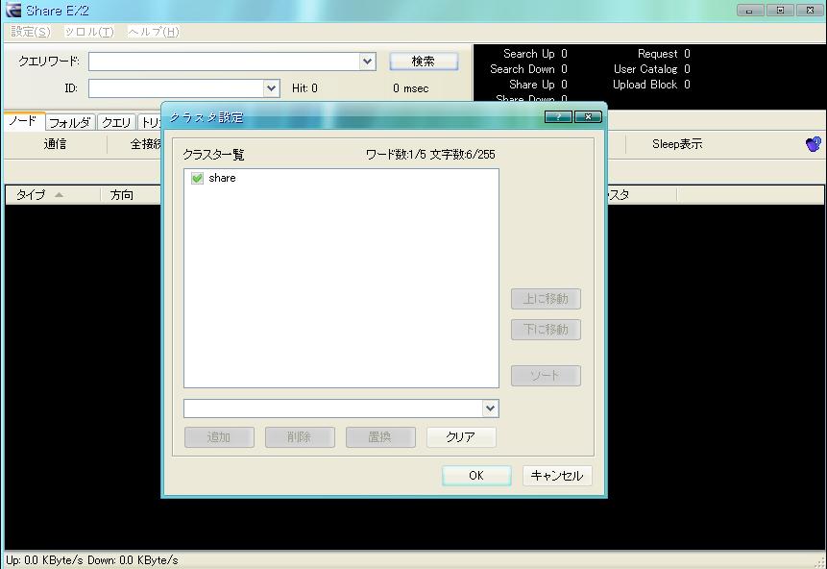Click the question mark help button in クラスタ設定 dialog

point(558,116)
